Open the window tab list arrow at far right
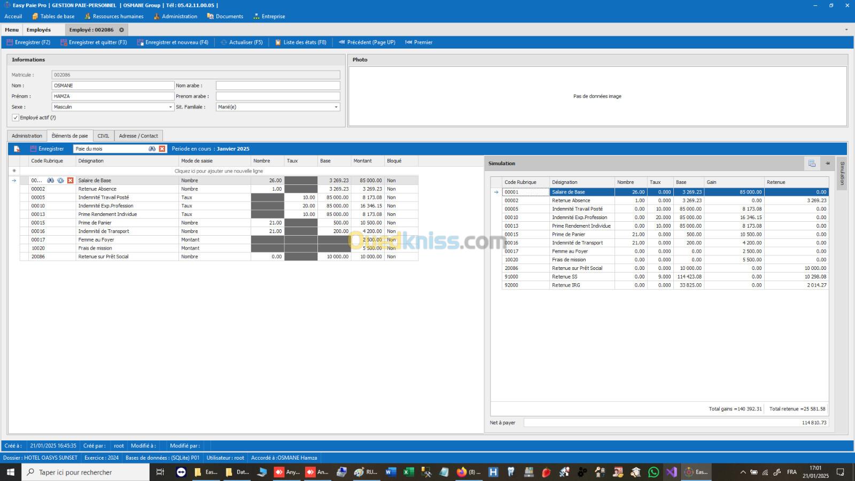 (x=846, y=30)
